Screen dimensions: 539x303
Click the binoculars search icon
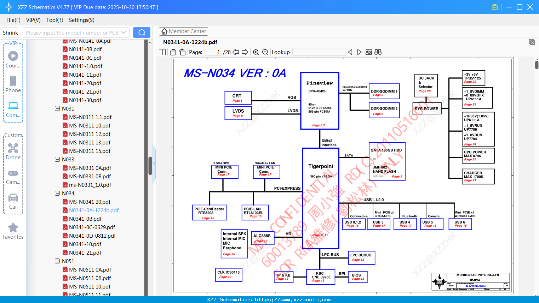pos(378,52)
